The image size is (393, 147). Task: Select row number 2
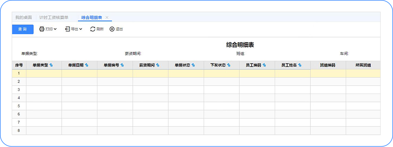click(19, 81)
